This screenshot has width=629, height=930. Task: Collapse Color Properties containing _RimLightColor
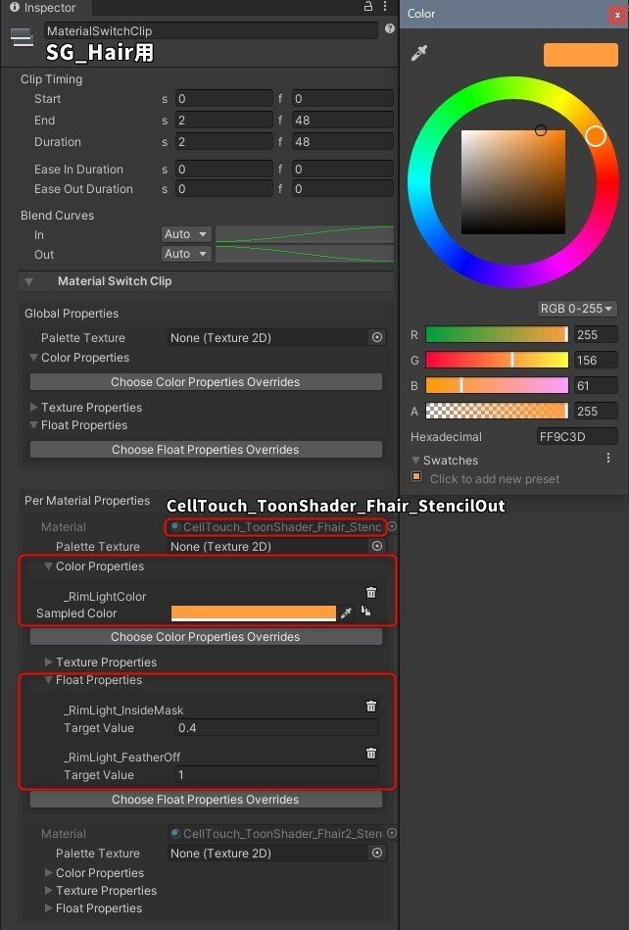(x=49, y=566)
